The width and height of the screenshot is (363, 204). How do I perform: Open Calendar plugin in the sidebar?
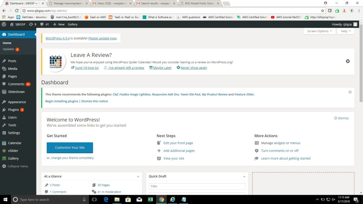tap(15, 143)
